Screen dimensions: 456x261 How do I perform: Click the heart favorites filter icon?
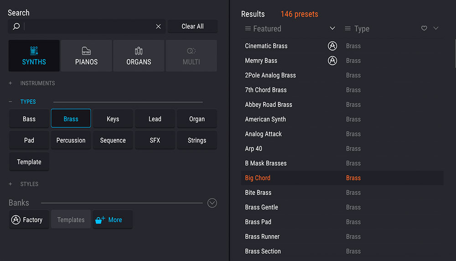coord(424,29)
